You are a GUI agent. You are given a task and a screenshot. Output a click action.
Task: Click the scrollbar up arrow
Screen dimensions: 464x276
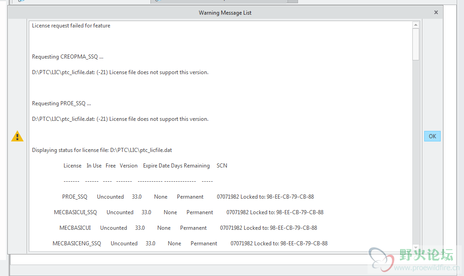click(x=416, y=25)
